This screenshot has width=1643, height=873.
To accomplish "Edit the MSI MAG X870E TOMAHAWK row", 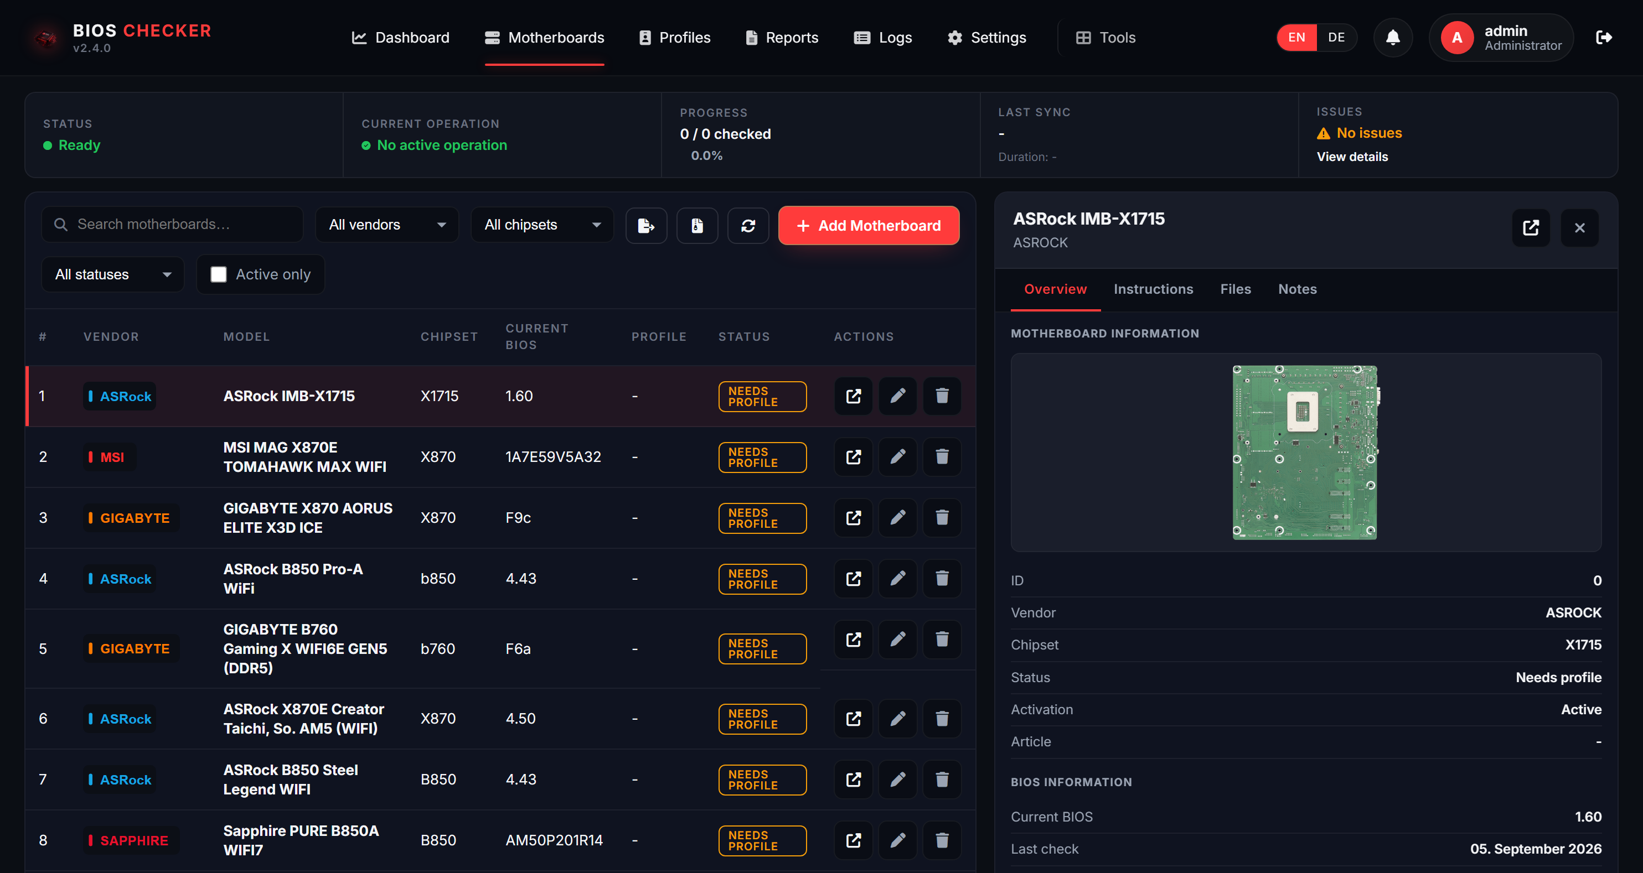I will [x=897, y=457].
